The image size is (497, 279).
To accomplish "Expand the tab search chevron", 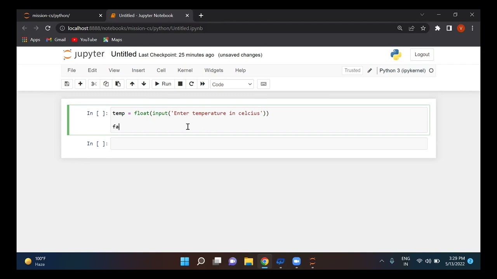I will point(422,15).
